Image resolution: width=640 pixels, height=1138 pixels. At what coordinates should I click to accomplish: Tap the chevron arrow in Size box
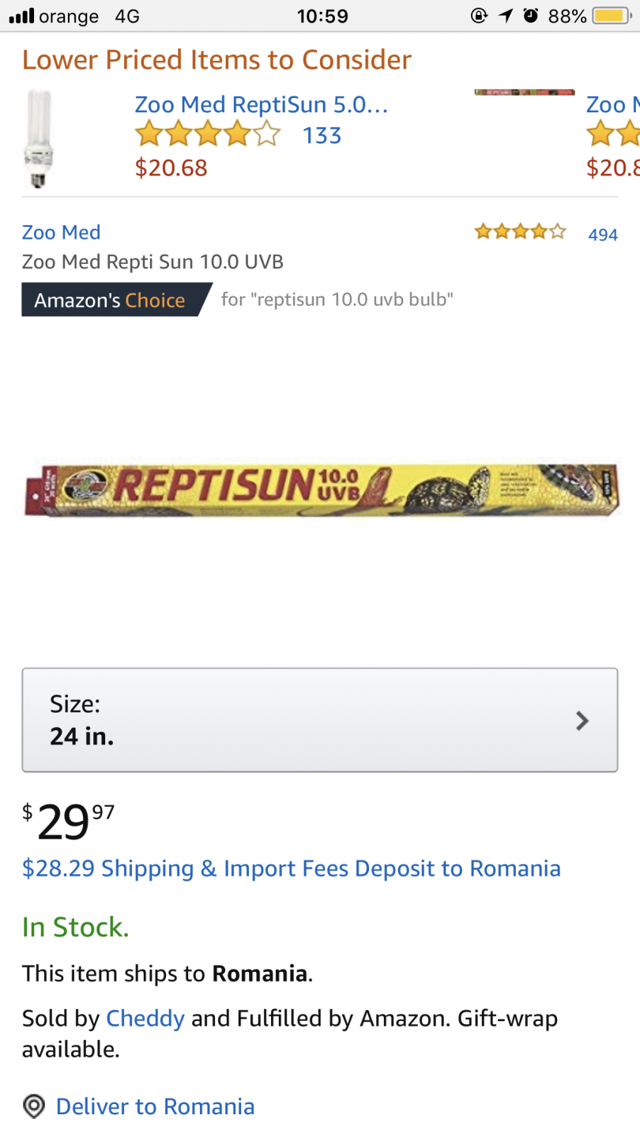[x=582, y=721]
